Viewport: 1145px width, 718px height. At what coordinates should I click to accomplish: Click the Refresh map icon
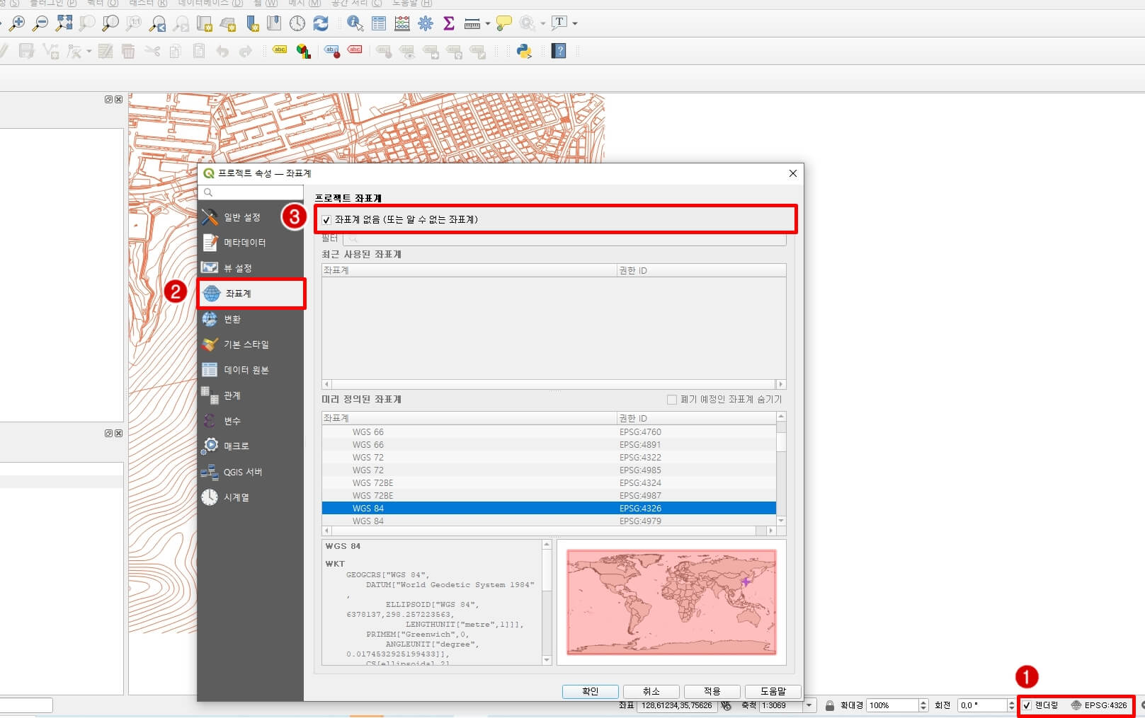click(x=321, y=23)
